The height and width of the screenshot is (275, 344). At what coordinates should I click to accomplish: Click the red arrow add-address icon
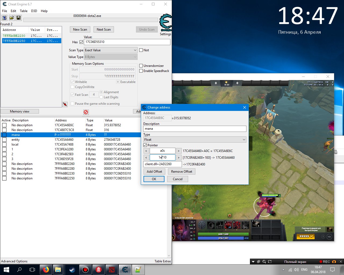click(65, 104)
